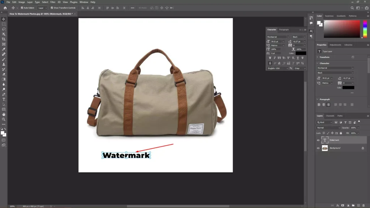Open the Plugins menu
Image resolution: width=370 pixels, height=208 pixels.
[x=74, y=2]
